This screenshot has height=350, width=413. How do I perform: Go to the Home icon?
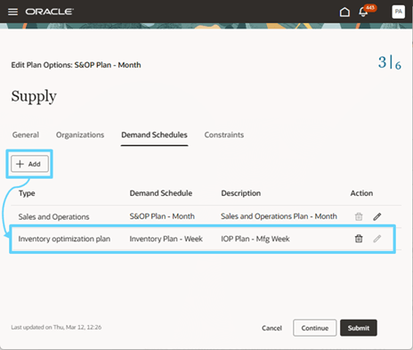coord(344,12)
